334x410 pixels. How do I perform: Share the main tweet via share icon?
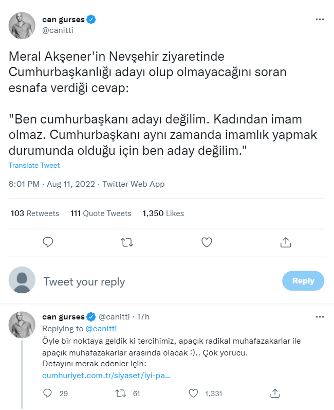(286, 242)
